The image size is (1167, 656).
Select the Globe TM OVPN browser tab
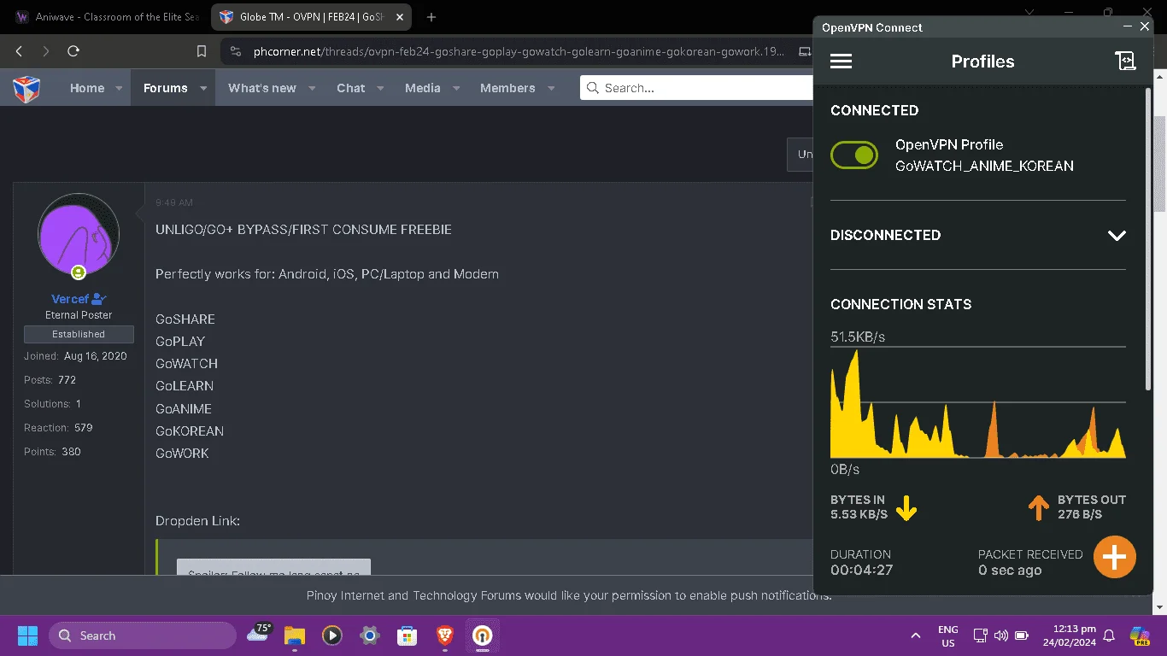(313, 17)
